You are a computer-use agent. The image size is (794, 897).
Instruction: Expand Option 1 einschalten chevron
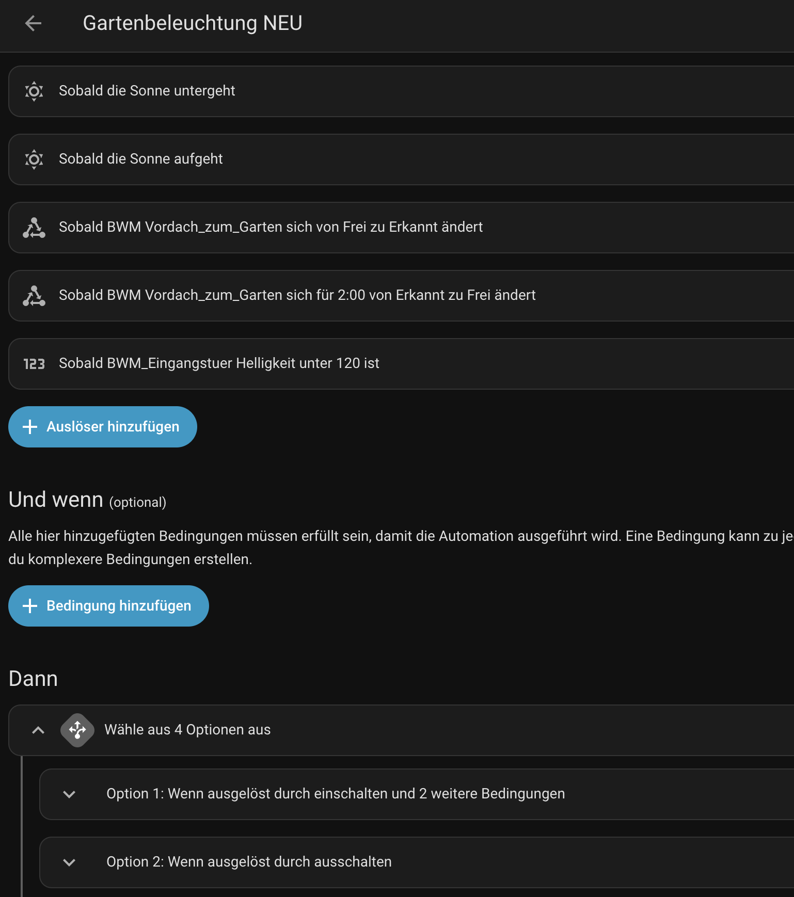pyautogui.click(x=69, y=794)
